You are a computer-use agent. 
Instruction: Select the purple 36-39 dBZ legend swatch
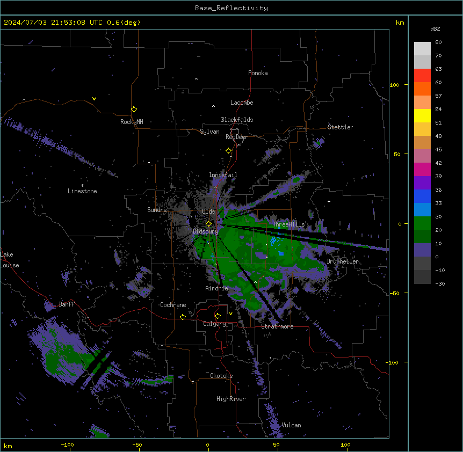coord(422,183)
